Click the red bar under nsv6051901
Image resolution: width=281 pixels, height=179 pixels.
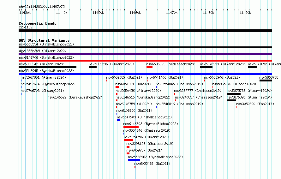pyautogui.click(x=117, y=87)
